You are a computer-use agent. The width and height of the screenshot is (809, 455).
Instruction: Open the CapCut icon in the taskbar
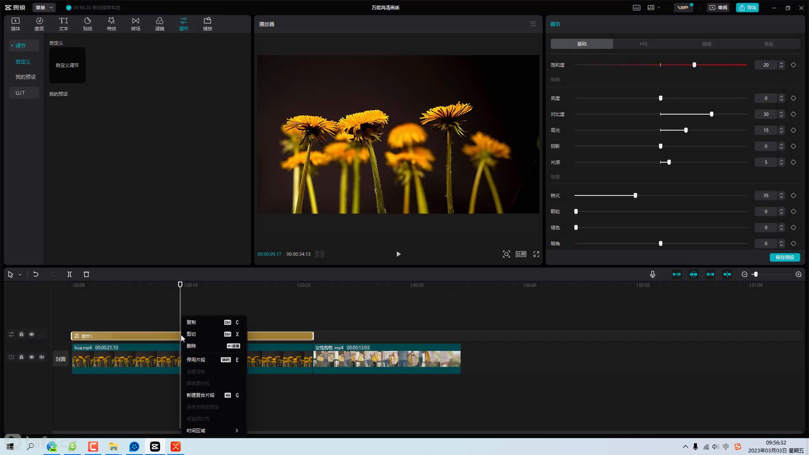pyautogui.click(x=155, y=447)
